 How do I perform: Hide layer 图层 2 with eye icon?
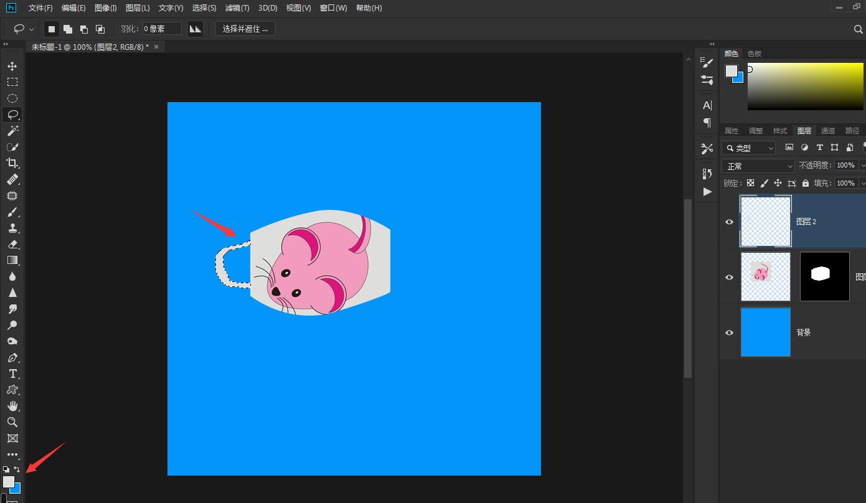pyautogui.click(x=729, y=222)
